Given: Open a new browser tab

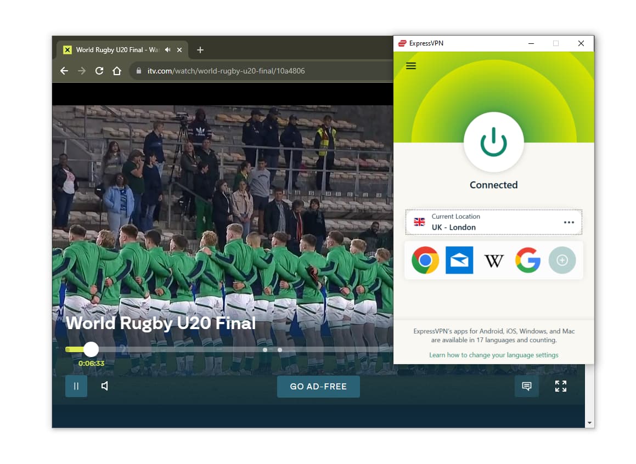Looking at the screenshot, I should pos(200,50).
